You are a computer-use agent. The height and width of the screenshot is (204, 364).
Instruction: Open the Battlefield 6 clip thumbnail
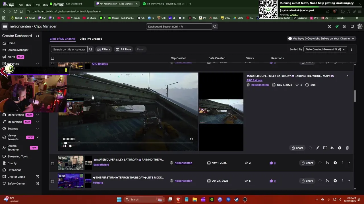click(x=71, y=163)
